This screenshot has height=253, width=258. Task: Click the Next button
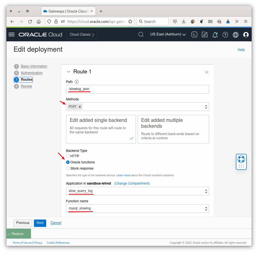40,223
